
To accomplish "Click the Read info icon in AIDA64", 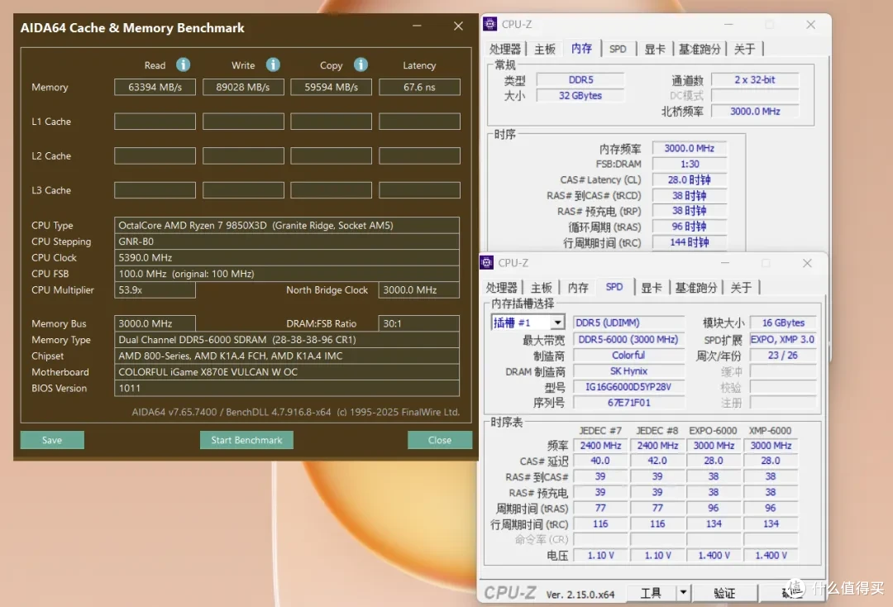I will point(183,65).
